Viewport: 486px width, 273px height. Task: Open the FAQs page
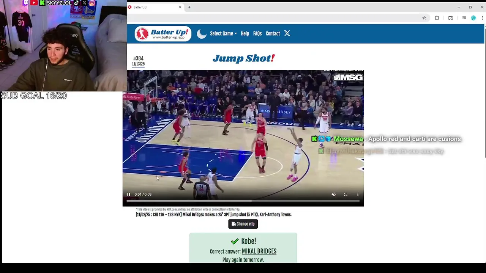[257, 34]
